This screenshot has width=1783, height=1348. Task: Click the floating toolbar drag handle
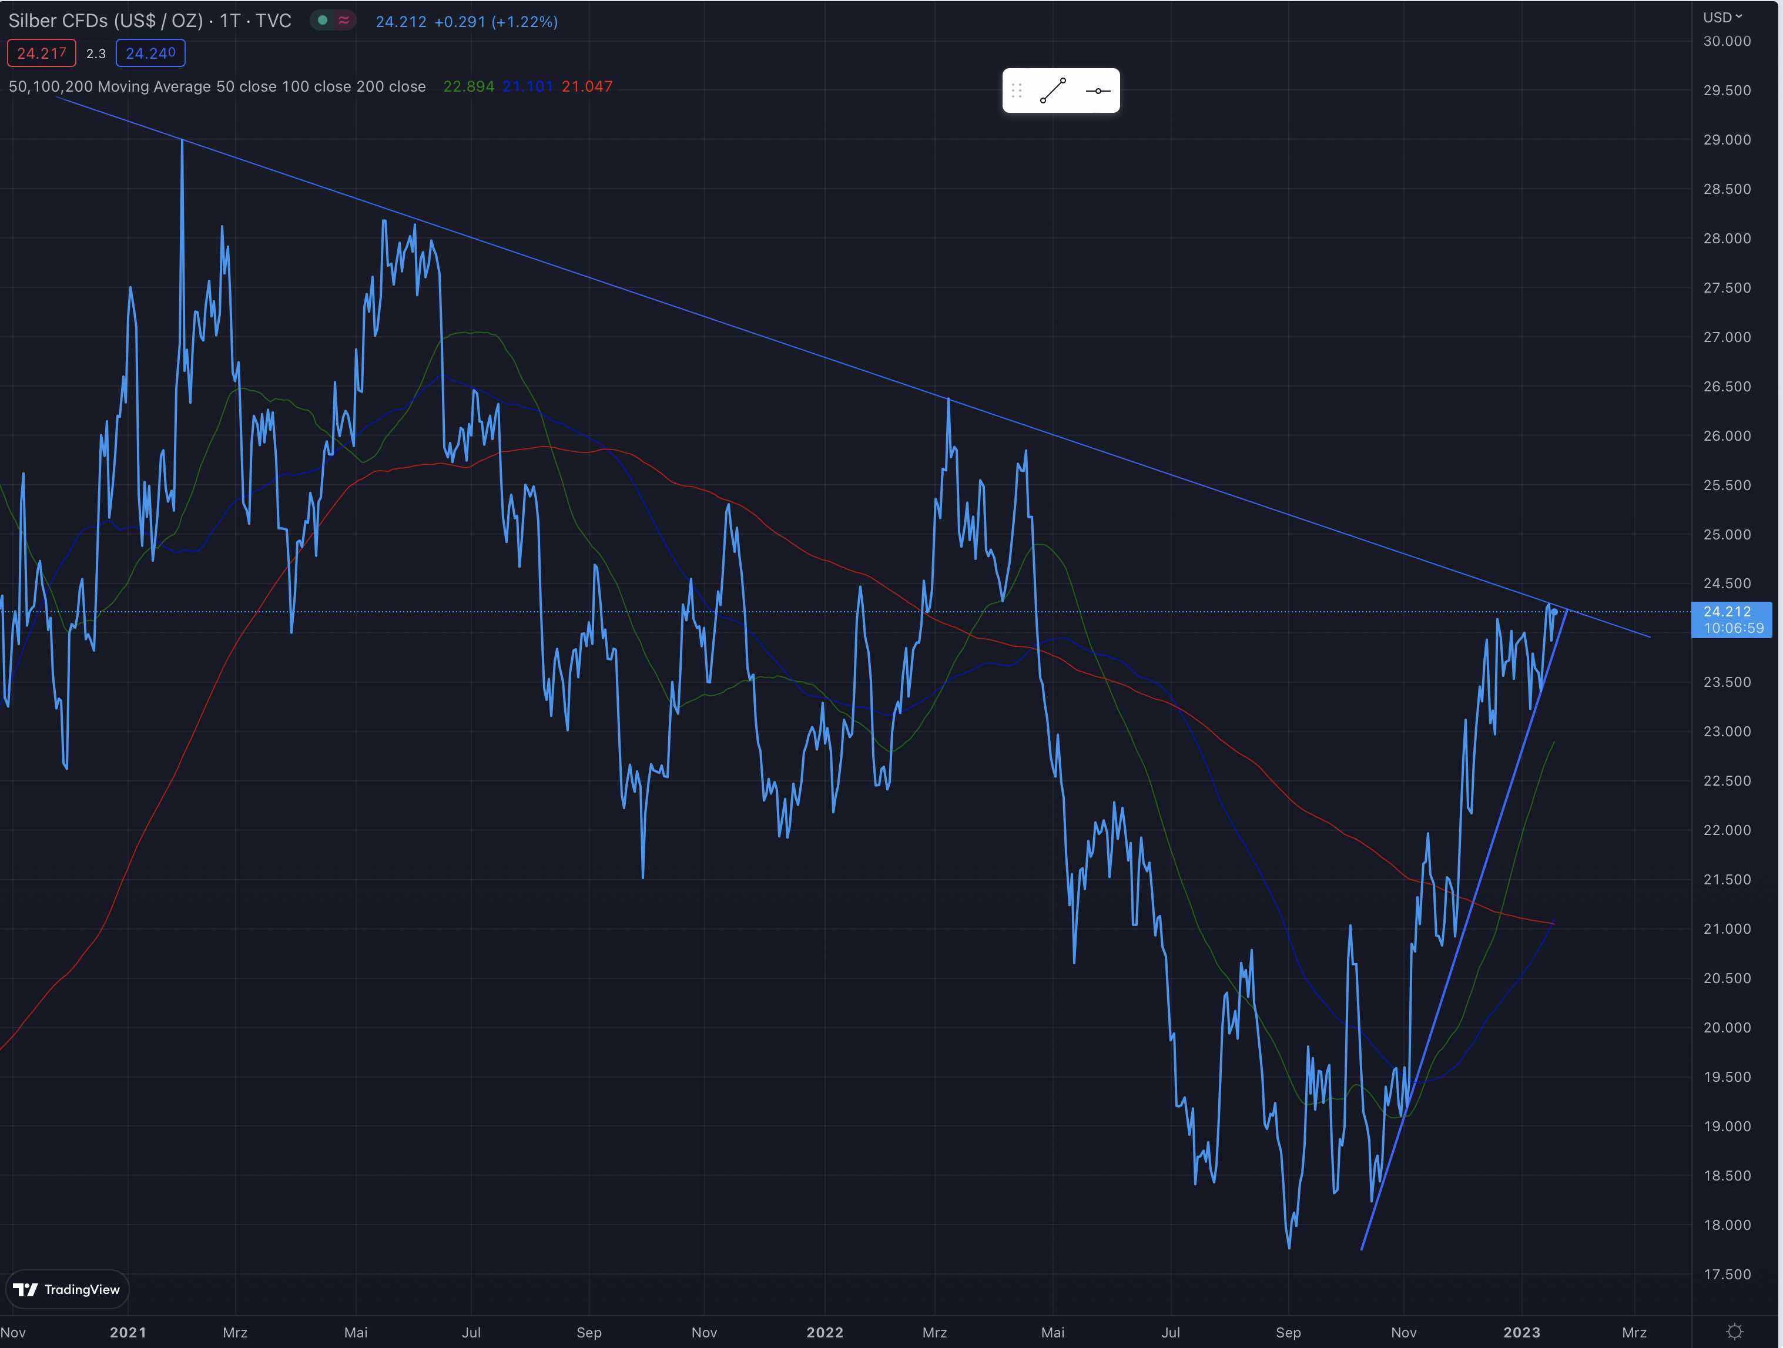1017,91
